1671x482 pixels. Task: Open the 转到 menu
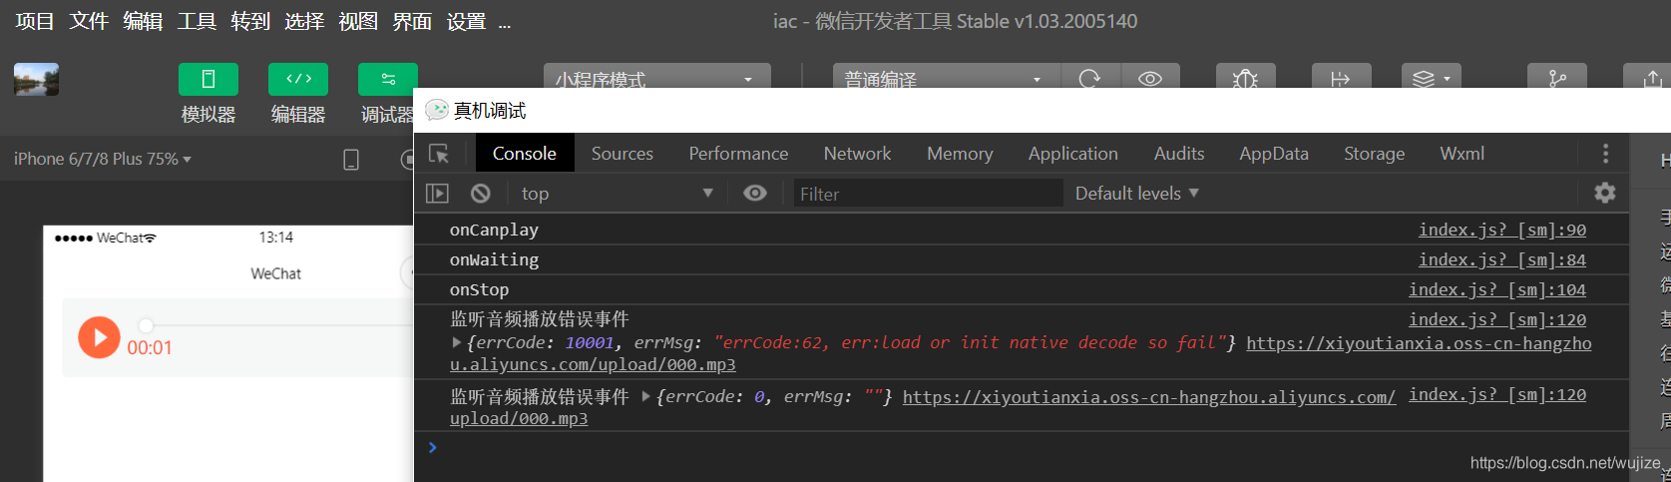(x=250, y=21)
